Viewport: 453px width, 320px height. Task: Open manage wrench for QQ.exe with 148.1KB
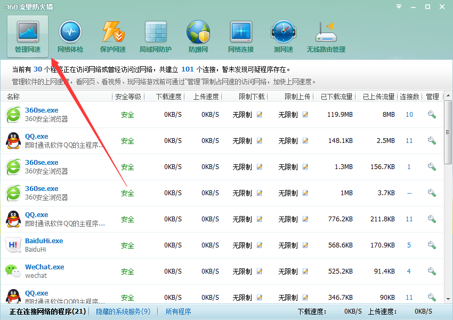pyautogui.click(x=432, y=141)
